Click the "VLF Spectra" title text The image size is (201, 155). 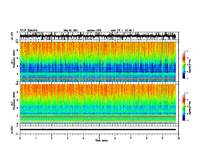pyautogui.click(x=29, y=30)
